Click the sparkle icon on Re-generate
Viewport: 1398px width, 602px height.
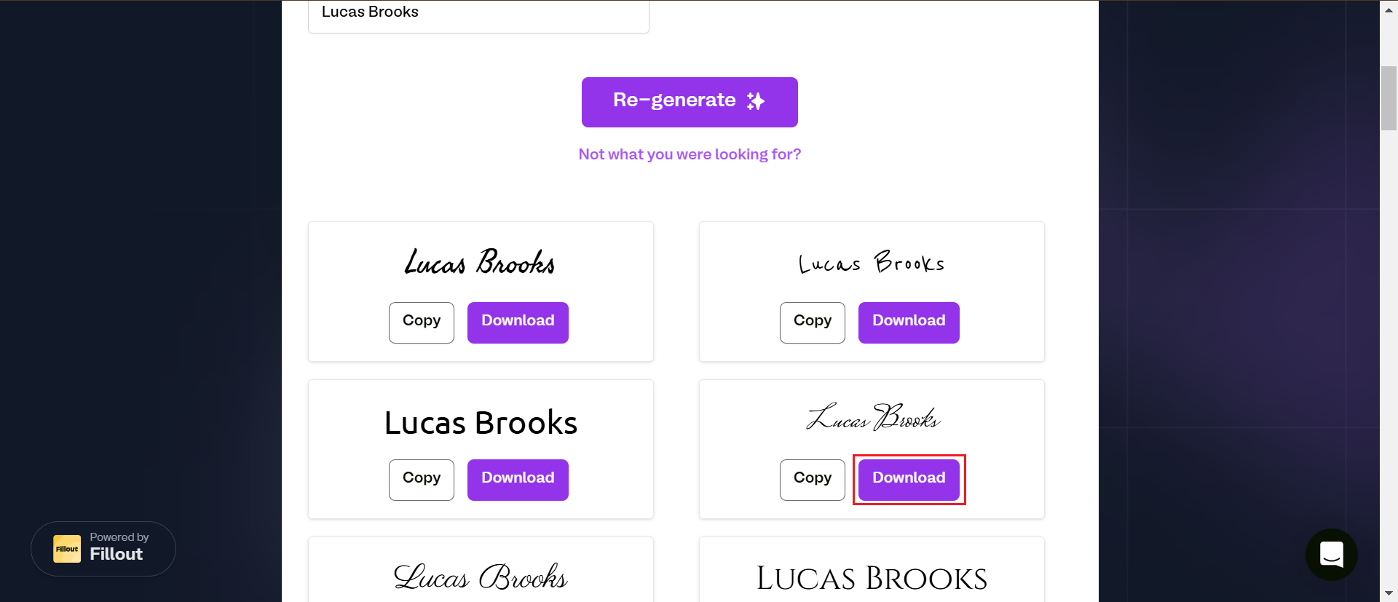click(756, 100)
